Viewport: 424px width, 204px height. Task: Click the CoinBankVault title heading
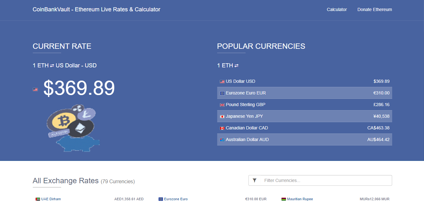pyautogui.click(x=96, y=9)
